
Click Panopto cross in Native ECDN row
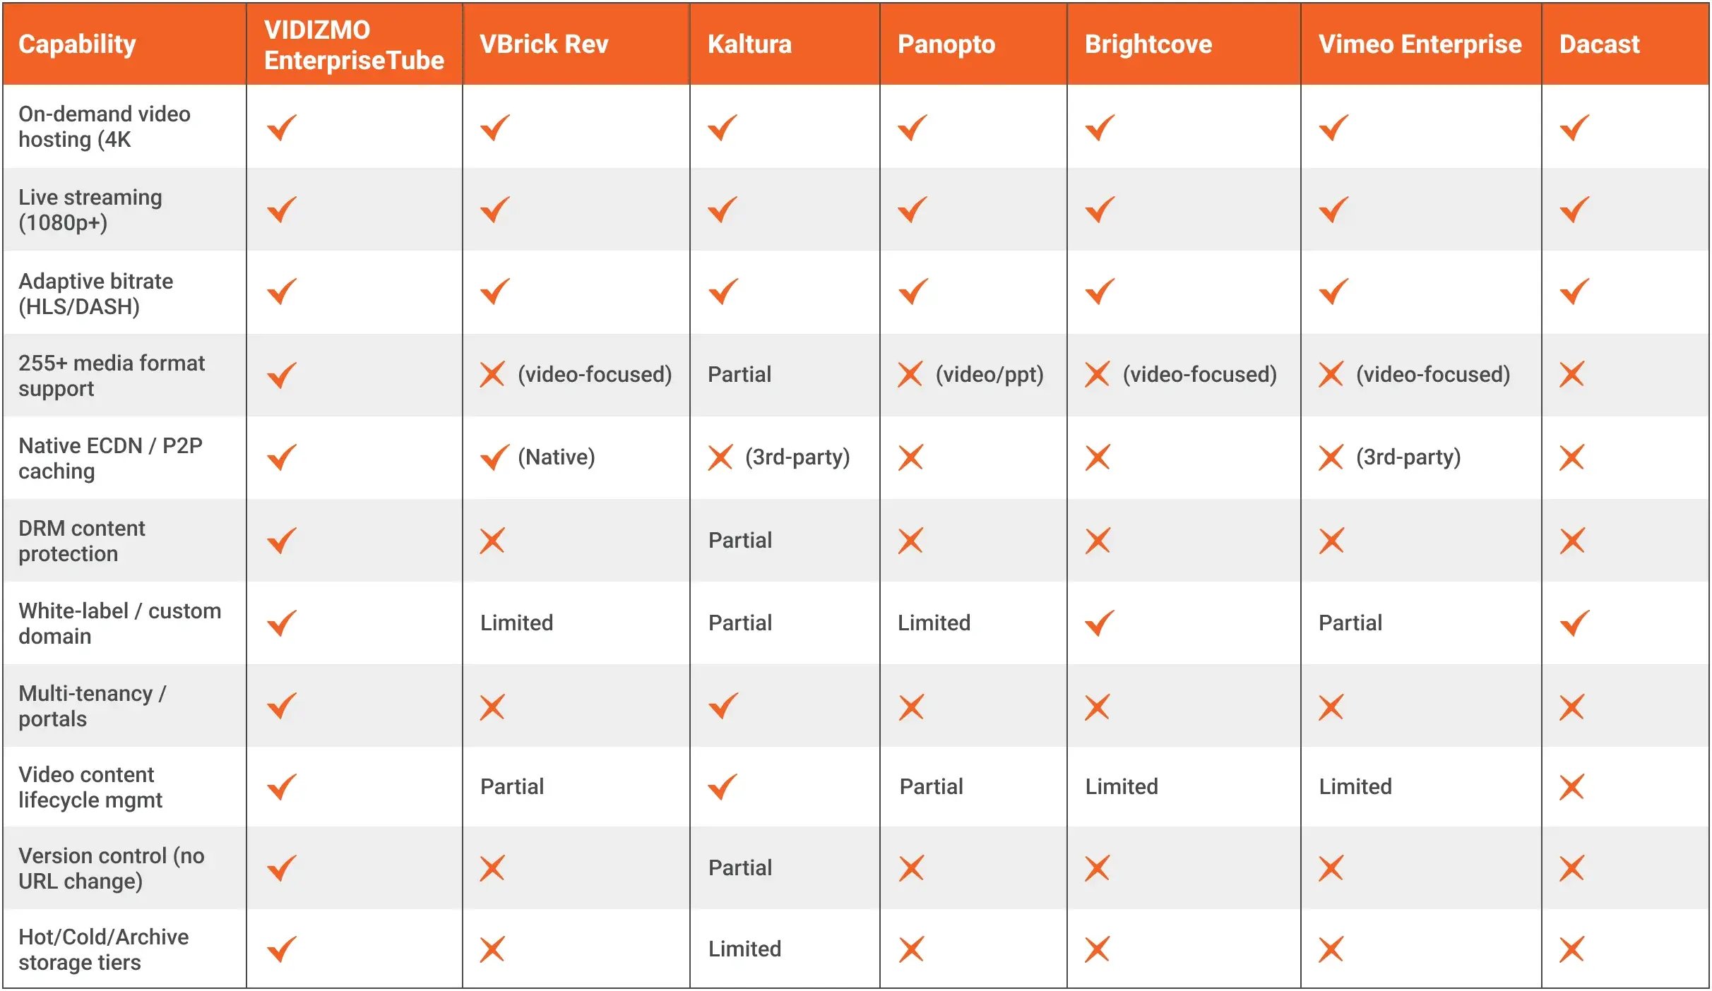(911, 457)
